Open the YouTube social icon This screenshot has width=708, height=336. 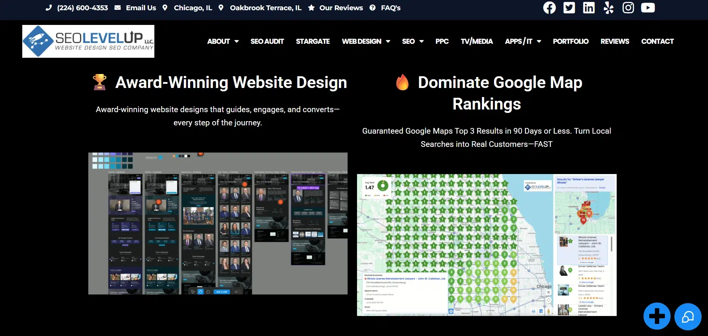(648, 8)
